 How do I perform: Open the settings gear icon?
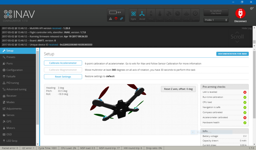point(251,8)
